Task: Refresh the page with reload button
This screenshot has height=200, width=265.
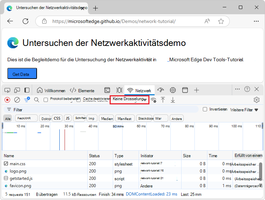Action: 25,21
